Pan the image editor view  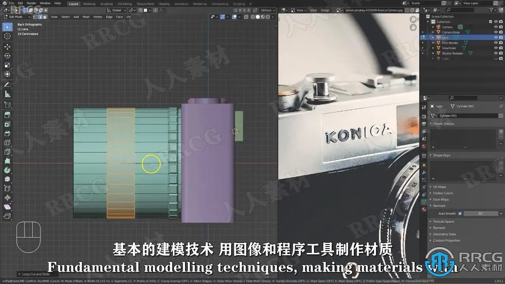[413, 27]
